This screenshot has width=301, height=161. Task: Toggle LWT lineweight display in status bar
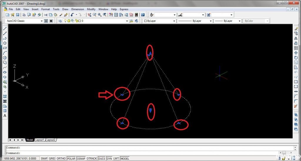click(116, 159)
